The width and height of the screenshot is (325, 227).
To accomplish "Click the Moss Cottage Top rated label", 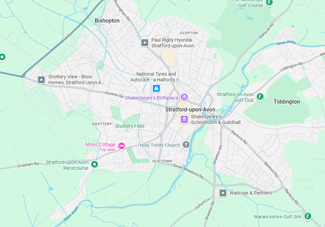I will click(x=107, y=150).
